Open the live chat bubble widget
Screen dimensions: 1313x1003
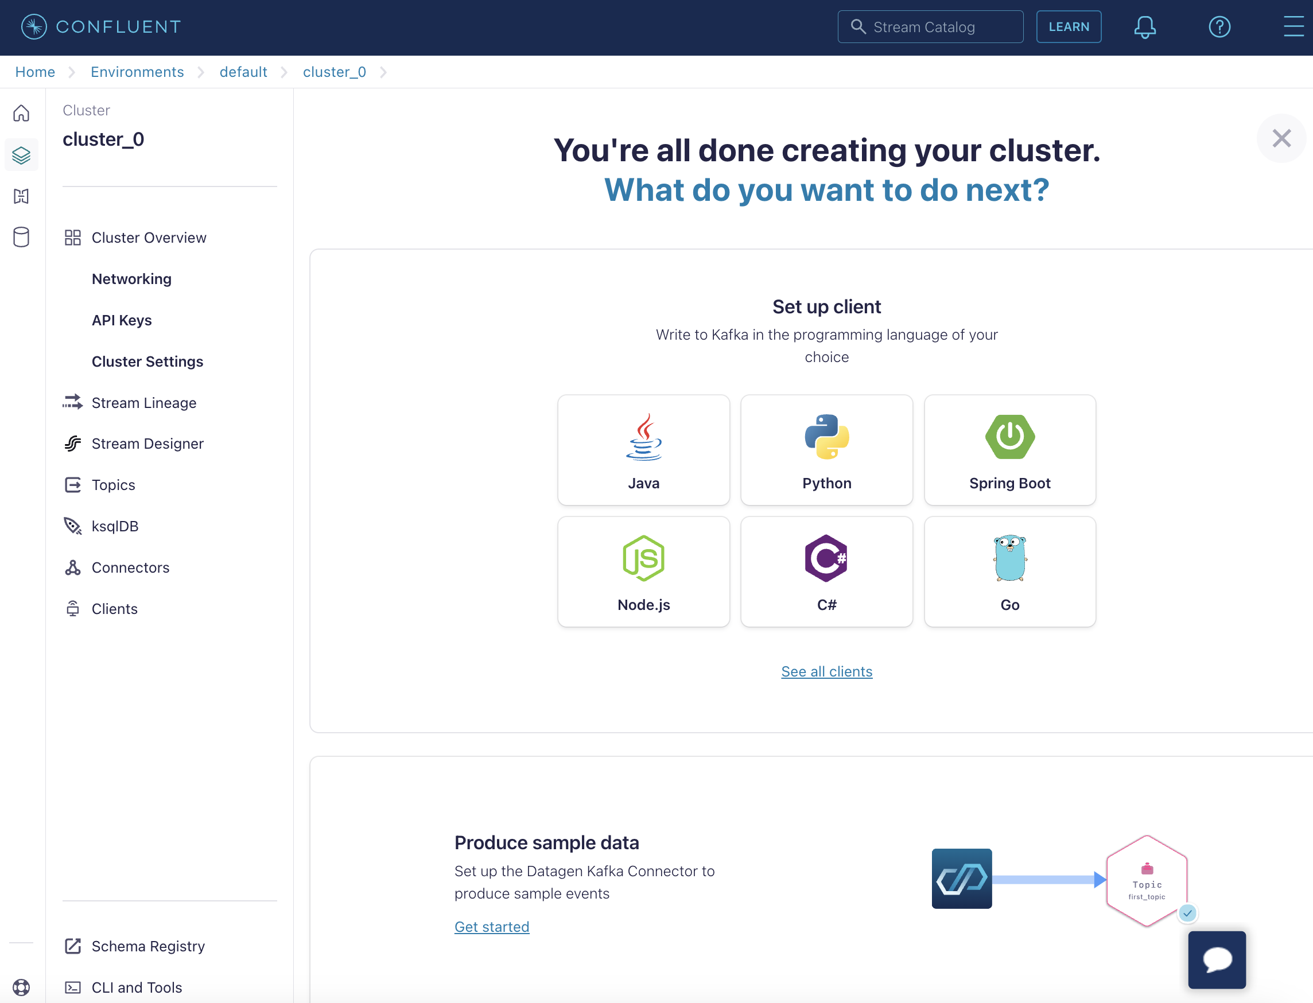coord(1217,959)
